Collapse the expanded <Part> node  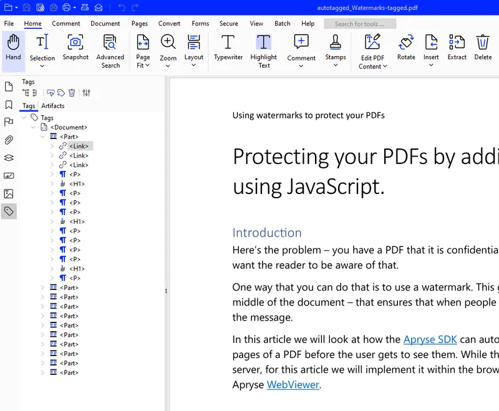(42, 137)
